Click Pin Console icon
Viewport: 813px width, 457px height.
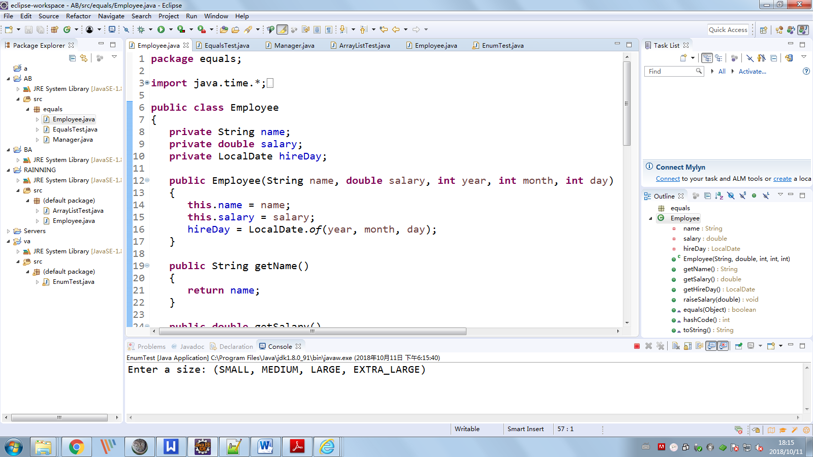[x=738, y=346]
